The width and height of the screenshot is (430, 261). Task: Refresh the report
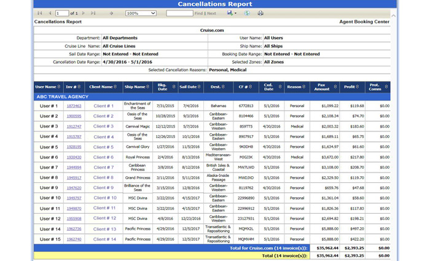point(247,13)
